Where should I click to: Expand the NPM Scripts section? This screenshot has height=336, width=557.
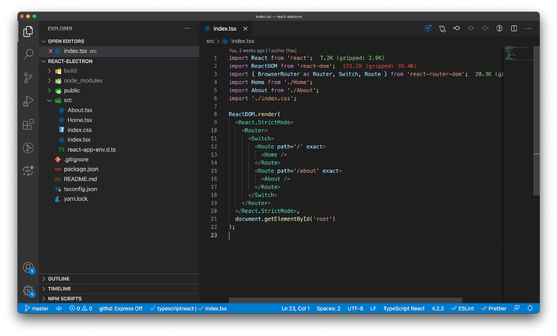[120, 298]
